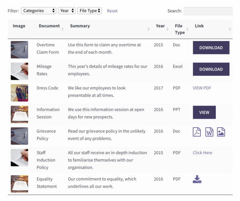The width and height of the screenshot is (240, 201).
Task: Select the image icon in the Grievance Policy row
Action: coord(222,132)
